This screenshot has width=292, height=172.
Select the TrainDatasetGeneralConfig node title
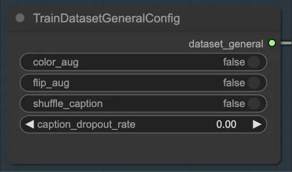coord(106,19)
